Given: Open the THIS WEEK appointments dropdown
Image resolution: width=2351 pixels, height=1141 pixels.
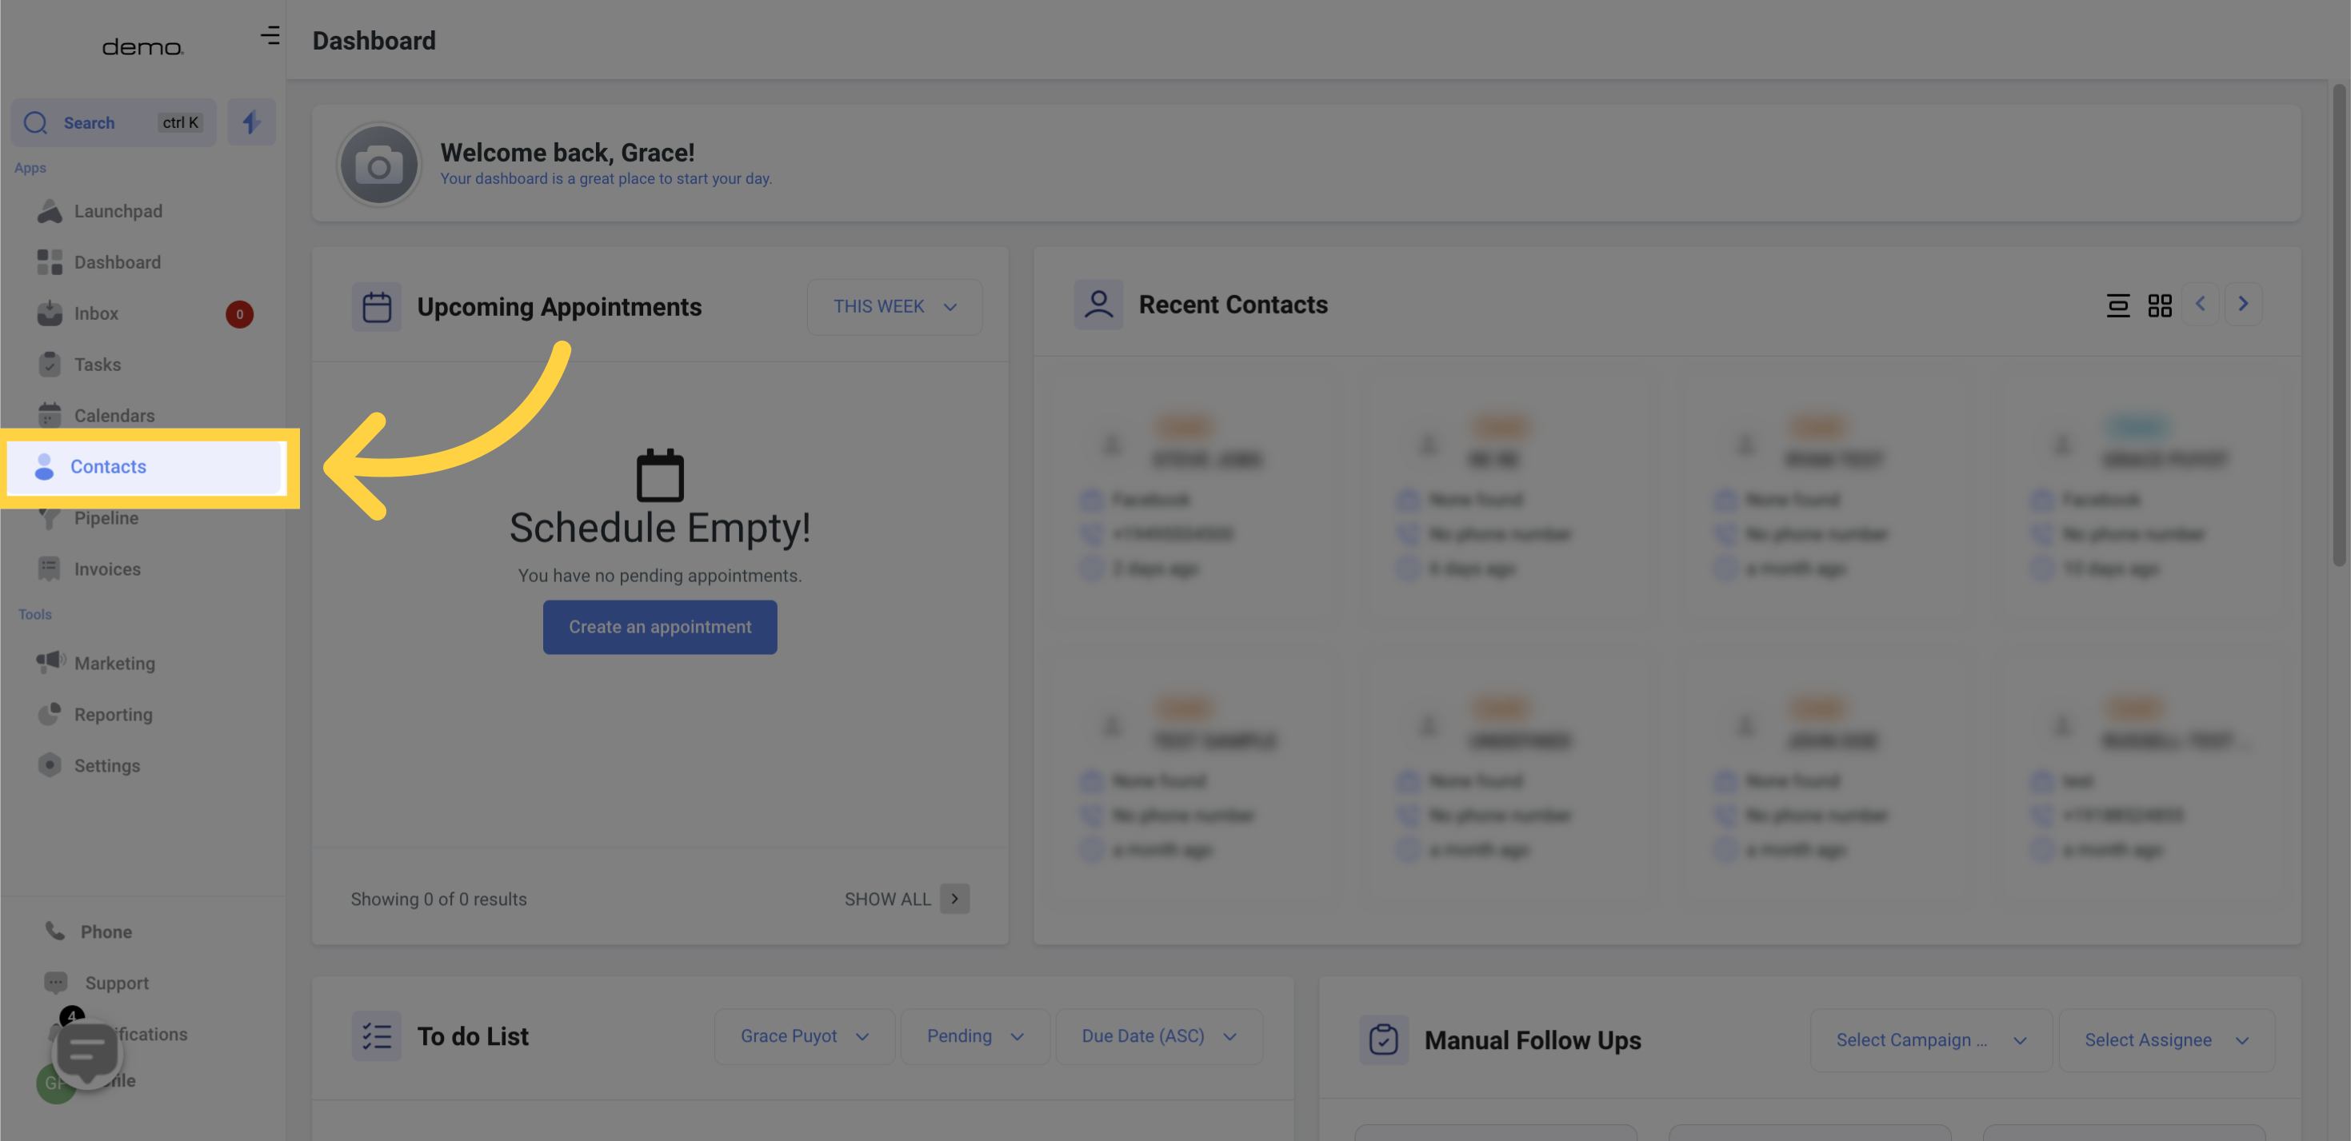Looking at the screenshot, I should pyautogui.click(x=894, y=306).
